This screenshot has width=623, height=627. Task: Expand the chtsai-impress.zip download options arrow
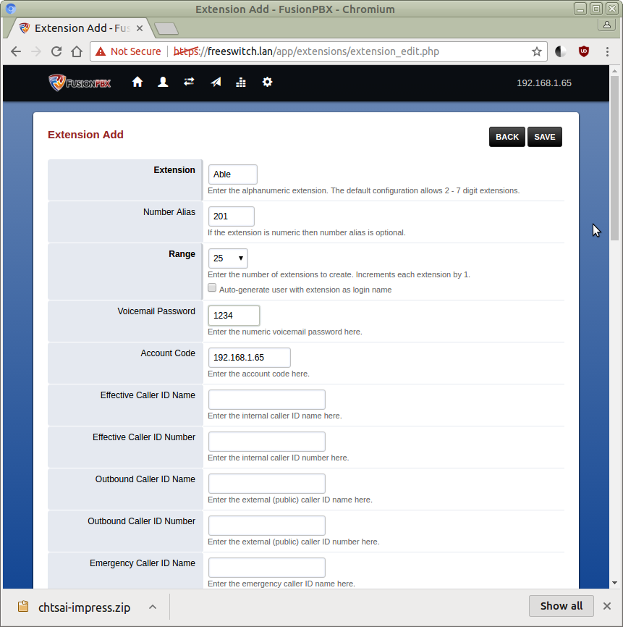coord(153,607)
